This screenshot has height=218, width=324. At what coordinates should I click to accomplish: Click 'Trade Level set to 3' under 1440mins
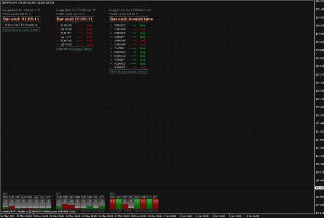70,14
